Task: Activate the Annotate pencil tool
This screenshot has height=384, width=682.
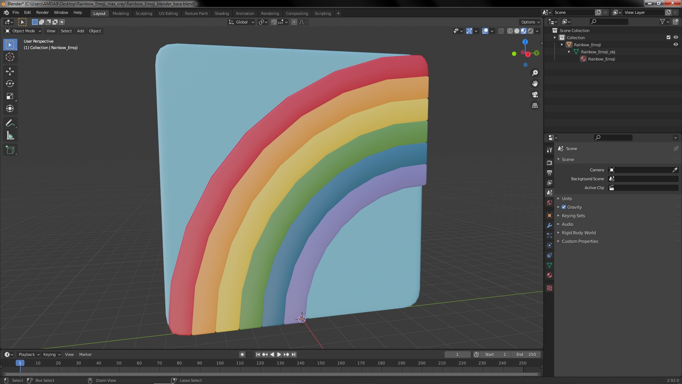Action: tap(10, 123)
